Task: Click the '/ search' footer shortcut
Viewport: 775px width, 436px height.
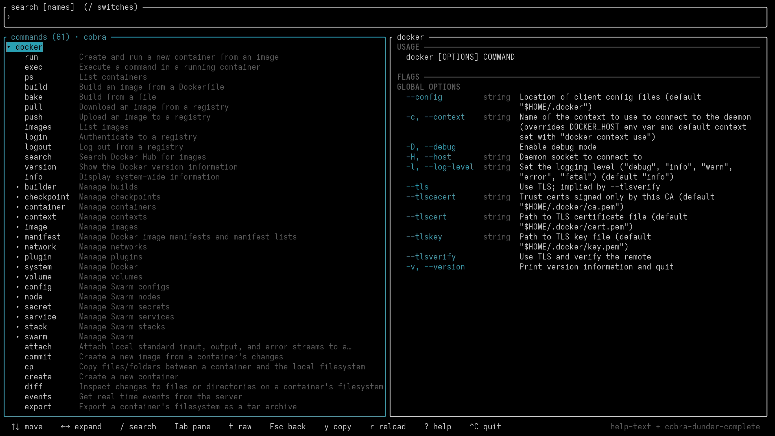Action: coord(138,427)
